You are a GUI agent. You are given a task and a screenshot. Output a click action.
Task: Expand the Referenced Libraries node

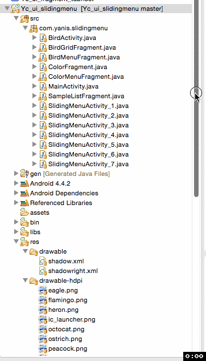click(x=16, y=203)
